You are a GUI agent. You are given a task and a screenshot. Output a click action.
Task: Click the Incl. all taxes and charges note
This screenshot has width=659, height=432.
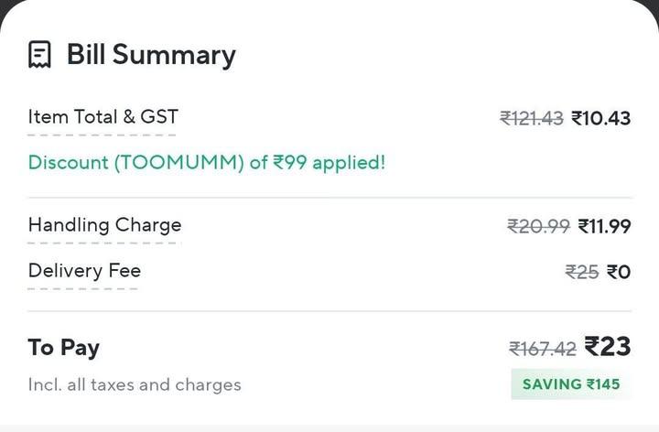coord(135,385)
